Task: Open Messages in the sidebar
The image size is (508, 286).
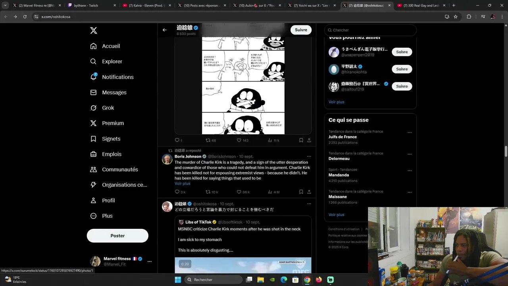Action: point(108,93)
